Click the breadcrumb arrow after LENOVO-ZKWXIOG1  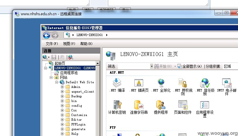click(107, 35)
